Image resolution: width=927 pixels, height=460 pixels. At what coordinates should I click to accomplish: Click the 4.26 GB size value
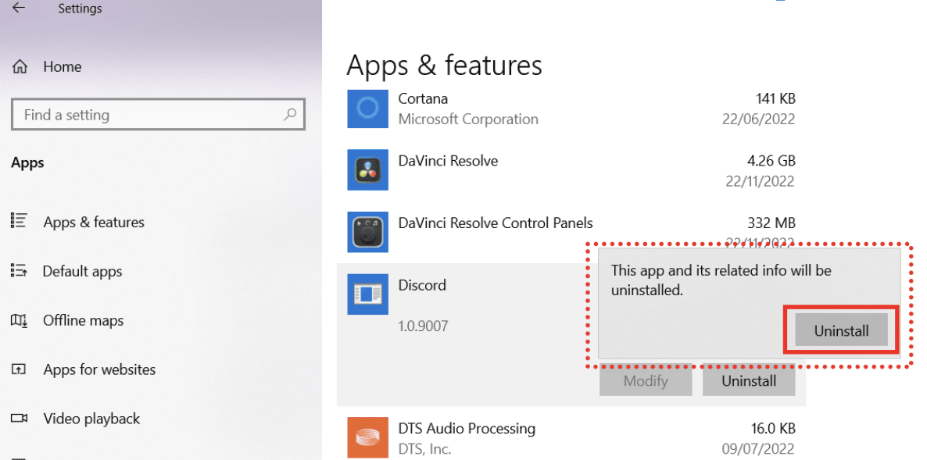[771, 160]
